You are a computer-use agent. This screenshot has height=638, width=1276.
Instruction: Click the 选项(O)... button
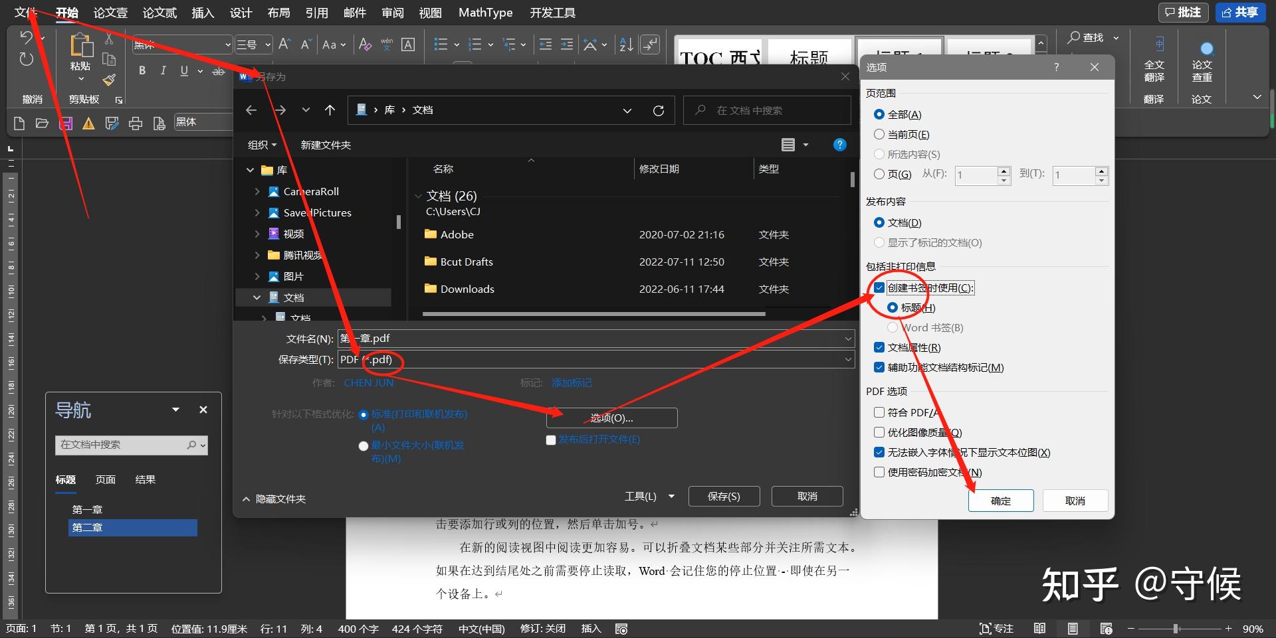tap(611, 418)
